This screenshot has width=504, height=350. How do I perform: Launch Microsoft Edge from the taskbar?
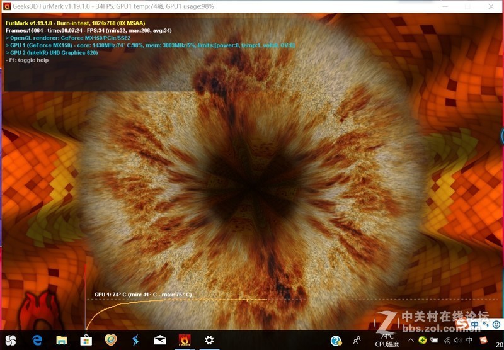37,340
